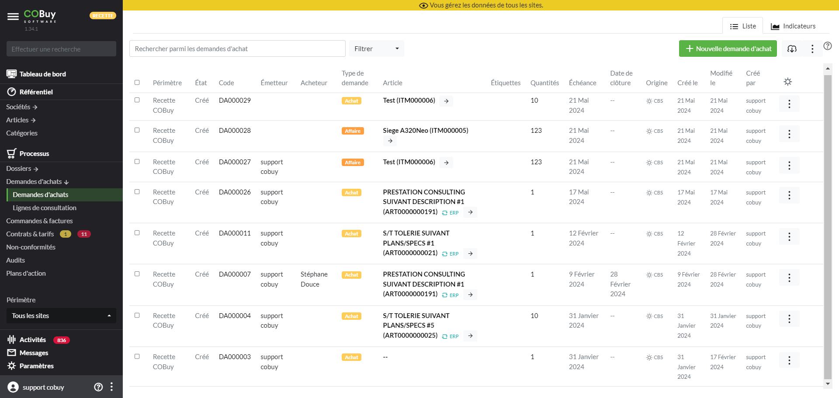This screenshot has height=398, width=839.
Task: Open the Filtrer dropdown
Action: click(376, 48)
